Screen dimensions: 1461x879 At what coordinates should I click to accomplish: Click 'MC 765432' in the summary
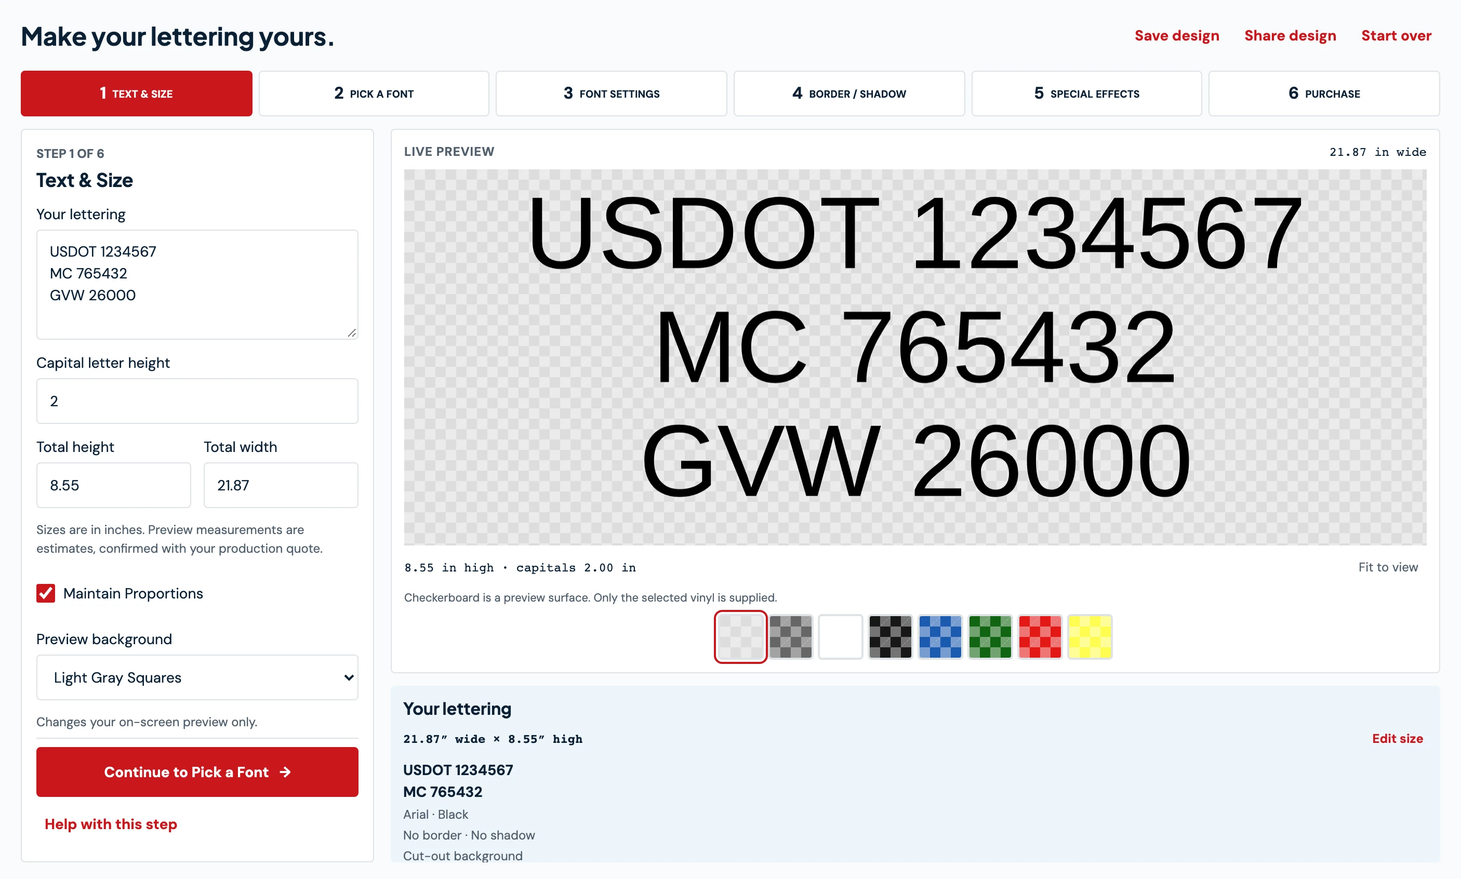[x=442, y=791]
